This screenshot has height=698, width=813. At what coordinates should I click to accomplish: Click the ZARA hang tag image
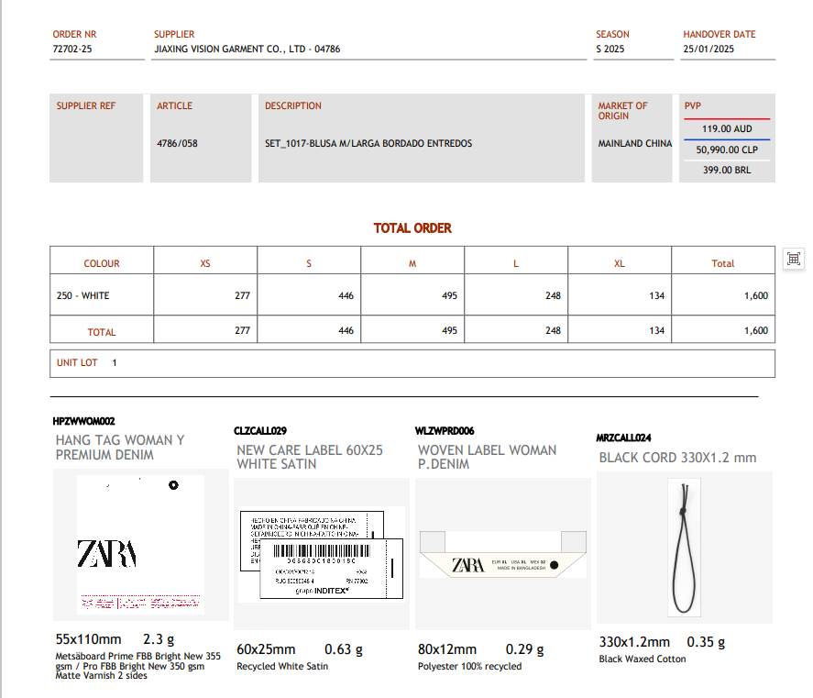pos(140,545)
